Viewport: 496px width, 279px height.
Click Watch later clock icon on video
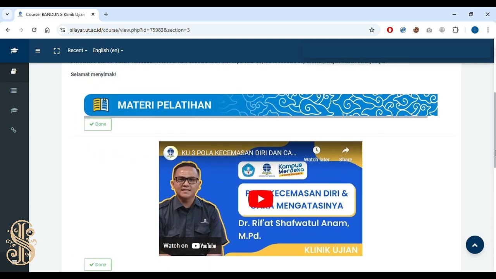click(317, 154)
